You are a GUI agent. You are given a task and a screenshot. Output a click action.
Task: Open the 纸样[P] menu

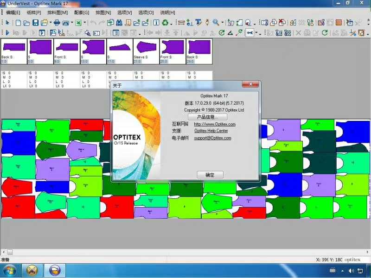pyautogui.click(x=34, y=13)
